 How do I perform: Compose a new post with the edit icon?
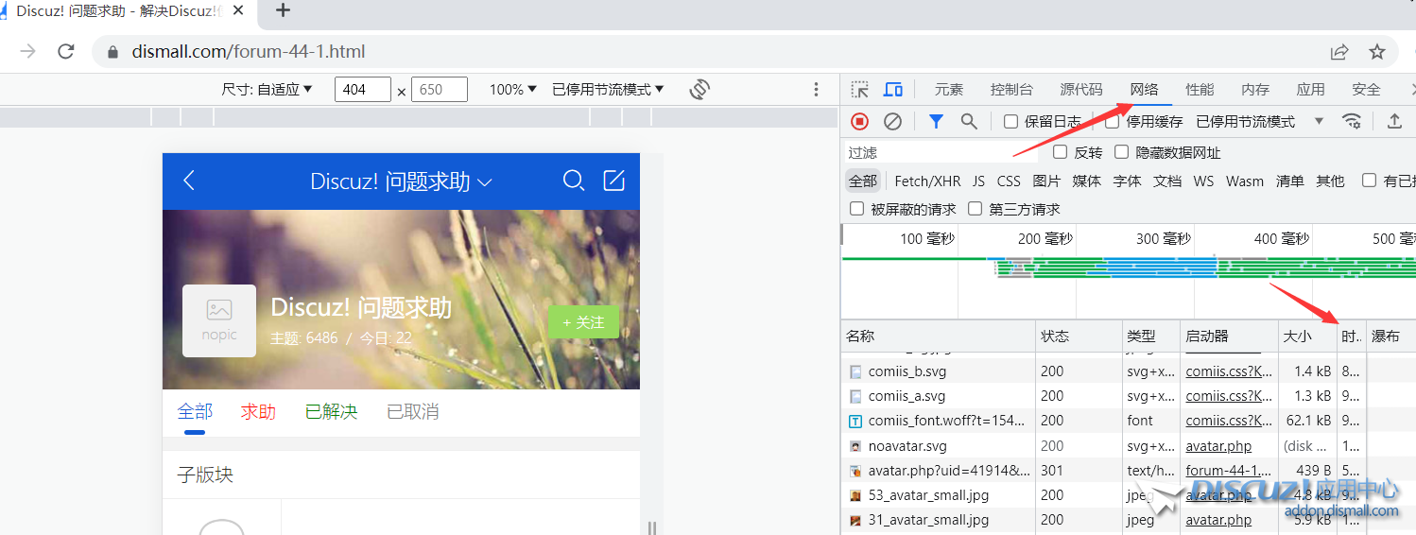[x=614, y=181]
